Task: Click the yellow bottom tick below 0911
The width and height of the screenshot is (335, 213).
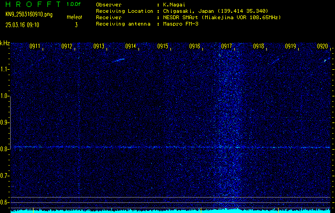Action: click(33, 210)
